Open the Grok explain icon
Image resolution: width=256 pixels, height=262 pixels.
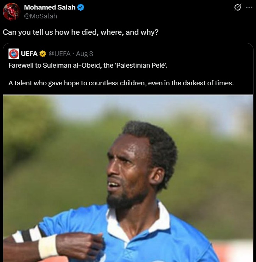coord(238,7)
